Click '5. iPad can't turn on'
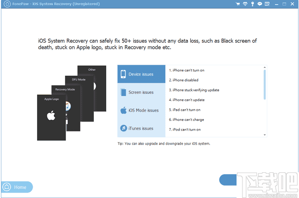 coord(185,110)
